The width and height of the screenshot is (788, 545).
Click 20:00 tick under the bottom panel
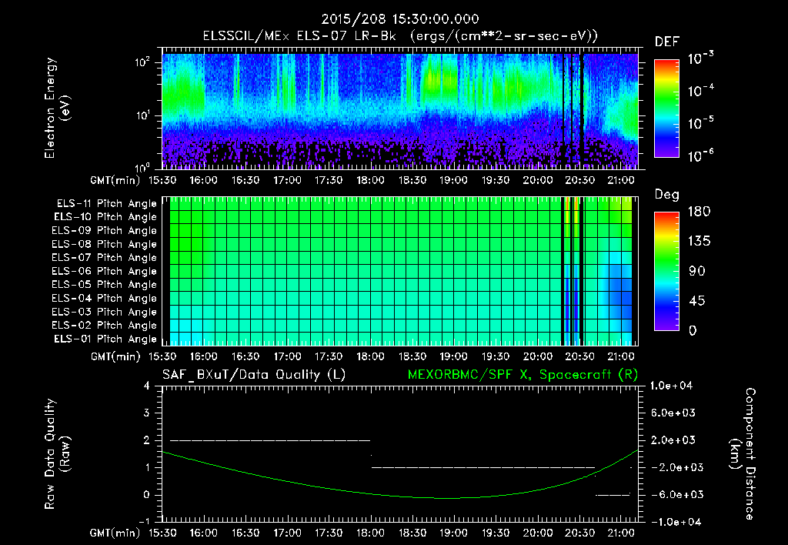point(538,533)
